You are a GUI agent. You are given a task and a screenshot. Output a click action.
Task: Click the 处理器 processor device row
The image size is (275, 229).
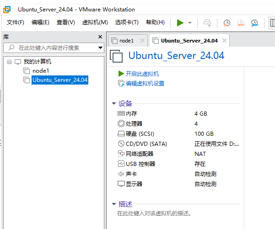178,124
